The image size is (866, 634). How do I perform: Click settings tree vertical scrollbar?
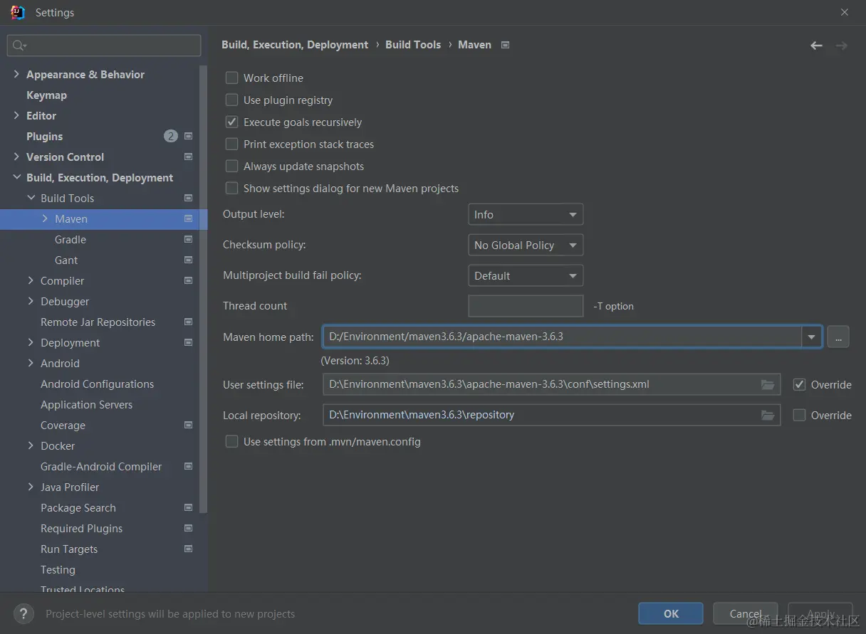(204, 289)
